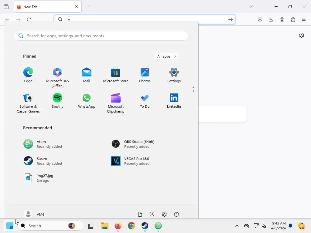
Task: Close the New Tab tab in Firefox
Action: 77,7
